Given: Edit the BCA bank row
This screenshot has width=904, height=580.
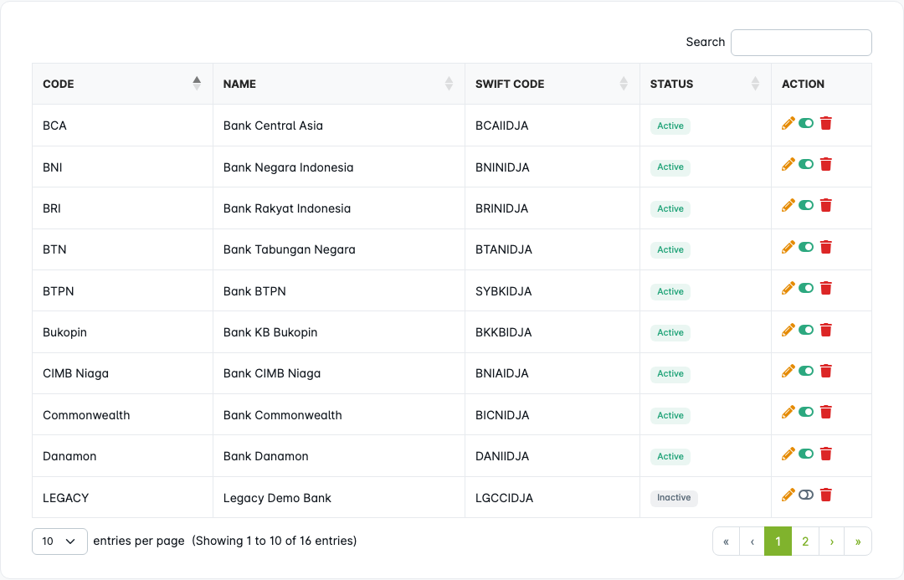Looking at the screenshot, I should pos(788,124).
